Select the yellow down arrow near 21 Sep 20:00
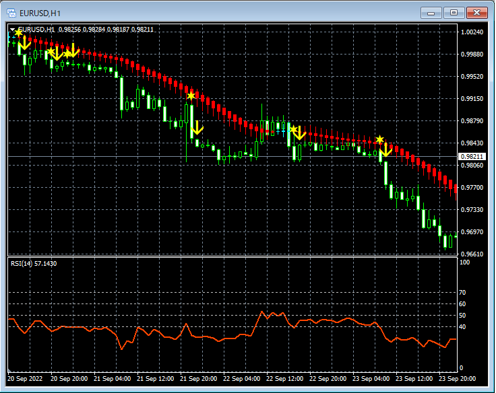Screen dimensions: 496x393 197,128
